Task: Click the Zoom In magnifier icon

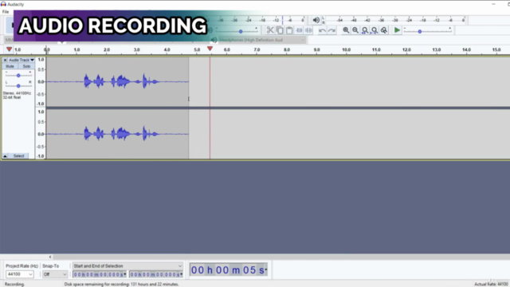Action: click(346, 30)
